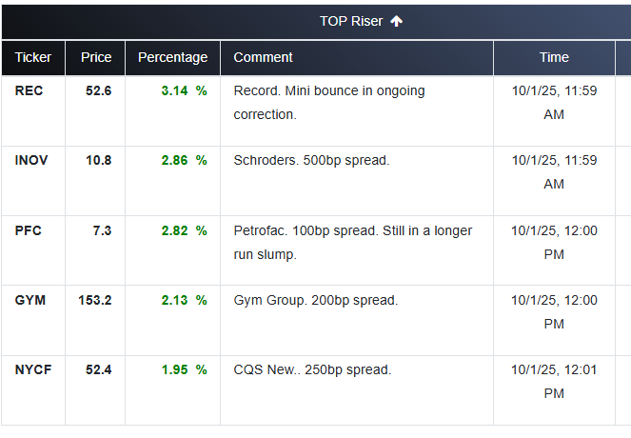The image size is (631, 438).
Task: Click the price 52.6 in REC row
Action: 98,90
